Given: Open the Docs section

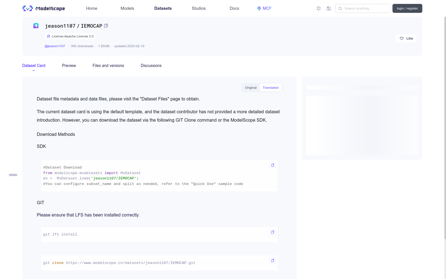Looking at the screenshot, I should (x=234, y=8).
